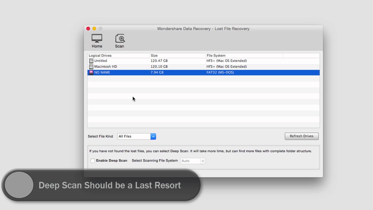Viewport: 373px width, 210px height.
Task: Open the Auto scanning file system dropdown
Action: [193, 161]
